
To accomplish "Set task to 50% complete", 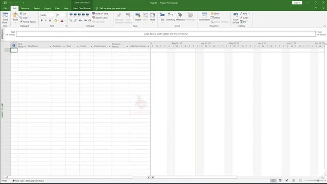I will (x=79, y=15).
